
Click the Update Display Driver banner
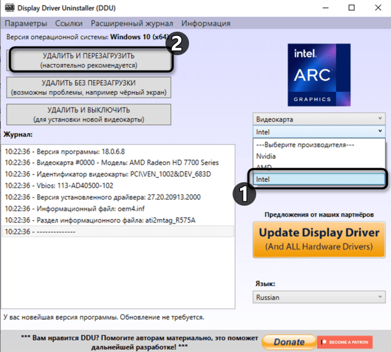click(x=319, y=239)
